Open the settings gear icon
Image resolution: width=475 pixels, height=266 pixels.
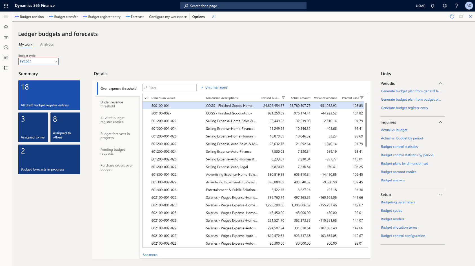[x=445, y=6]
